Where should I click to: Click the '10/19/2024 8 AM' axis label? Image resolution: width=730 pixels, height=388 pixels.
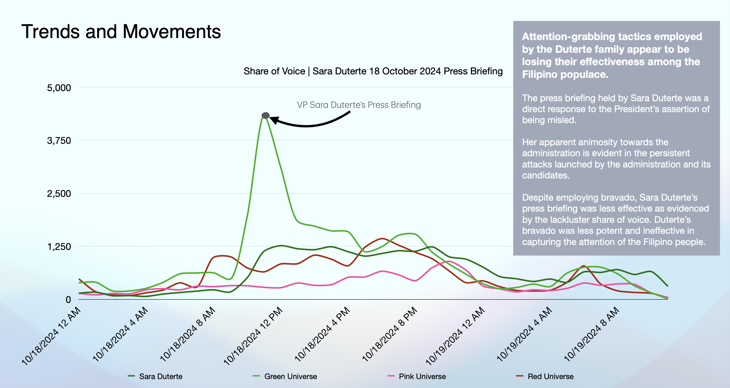[x=592, y=334]
